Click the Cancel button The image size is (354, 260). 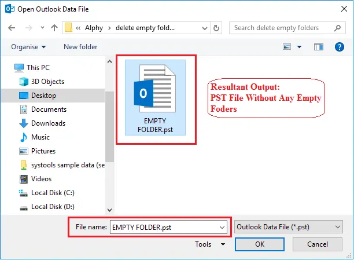318,244
